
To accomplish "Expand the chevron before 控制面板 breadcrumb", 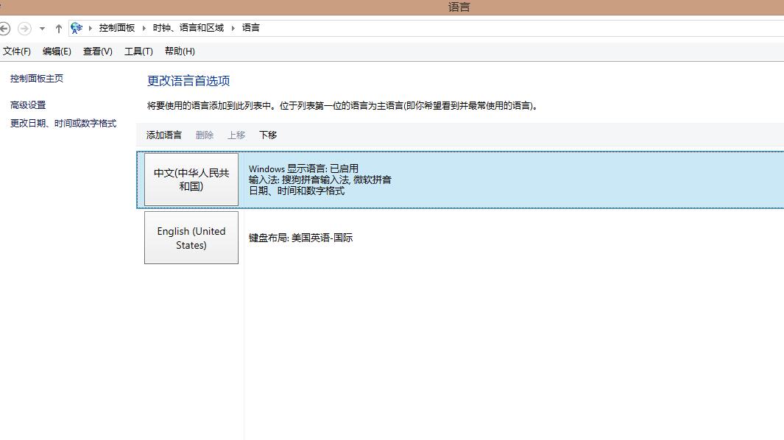I will [91, 28].
